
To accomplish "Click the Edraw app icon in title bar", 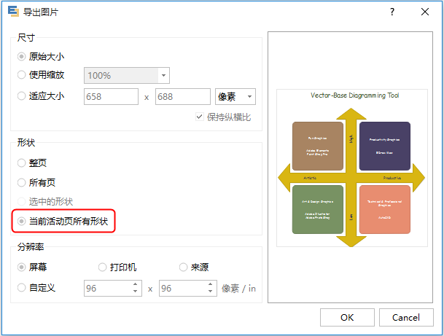I will tap(13, 12).
